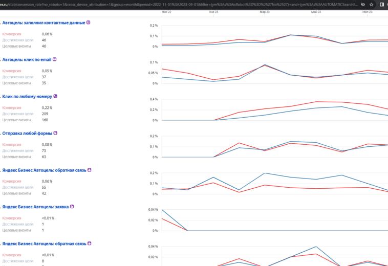
Task: Click the phone icon beside 'Клик по любому номеру'
Action: 55,96
